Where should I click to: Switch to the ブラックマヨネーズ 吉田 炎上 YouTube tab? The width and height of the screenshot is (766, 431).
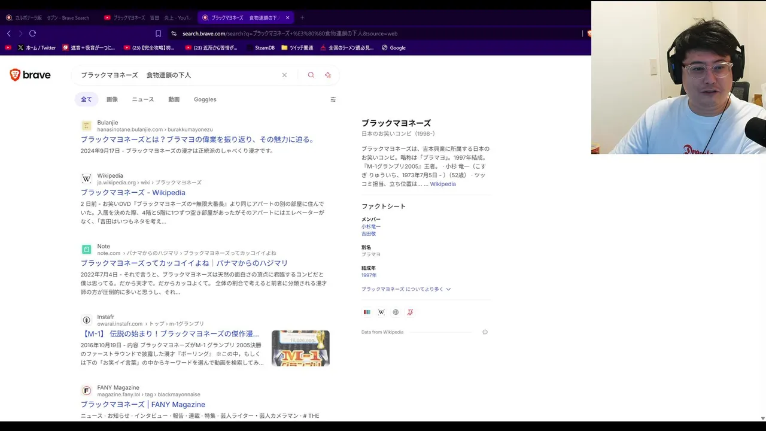(147, 17)
